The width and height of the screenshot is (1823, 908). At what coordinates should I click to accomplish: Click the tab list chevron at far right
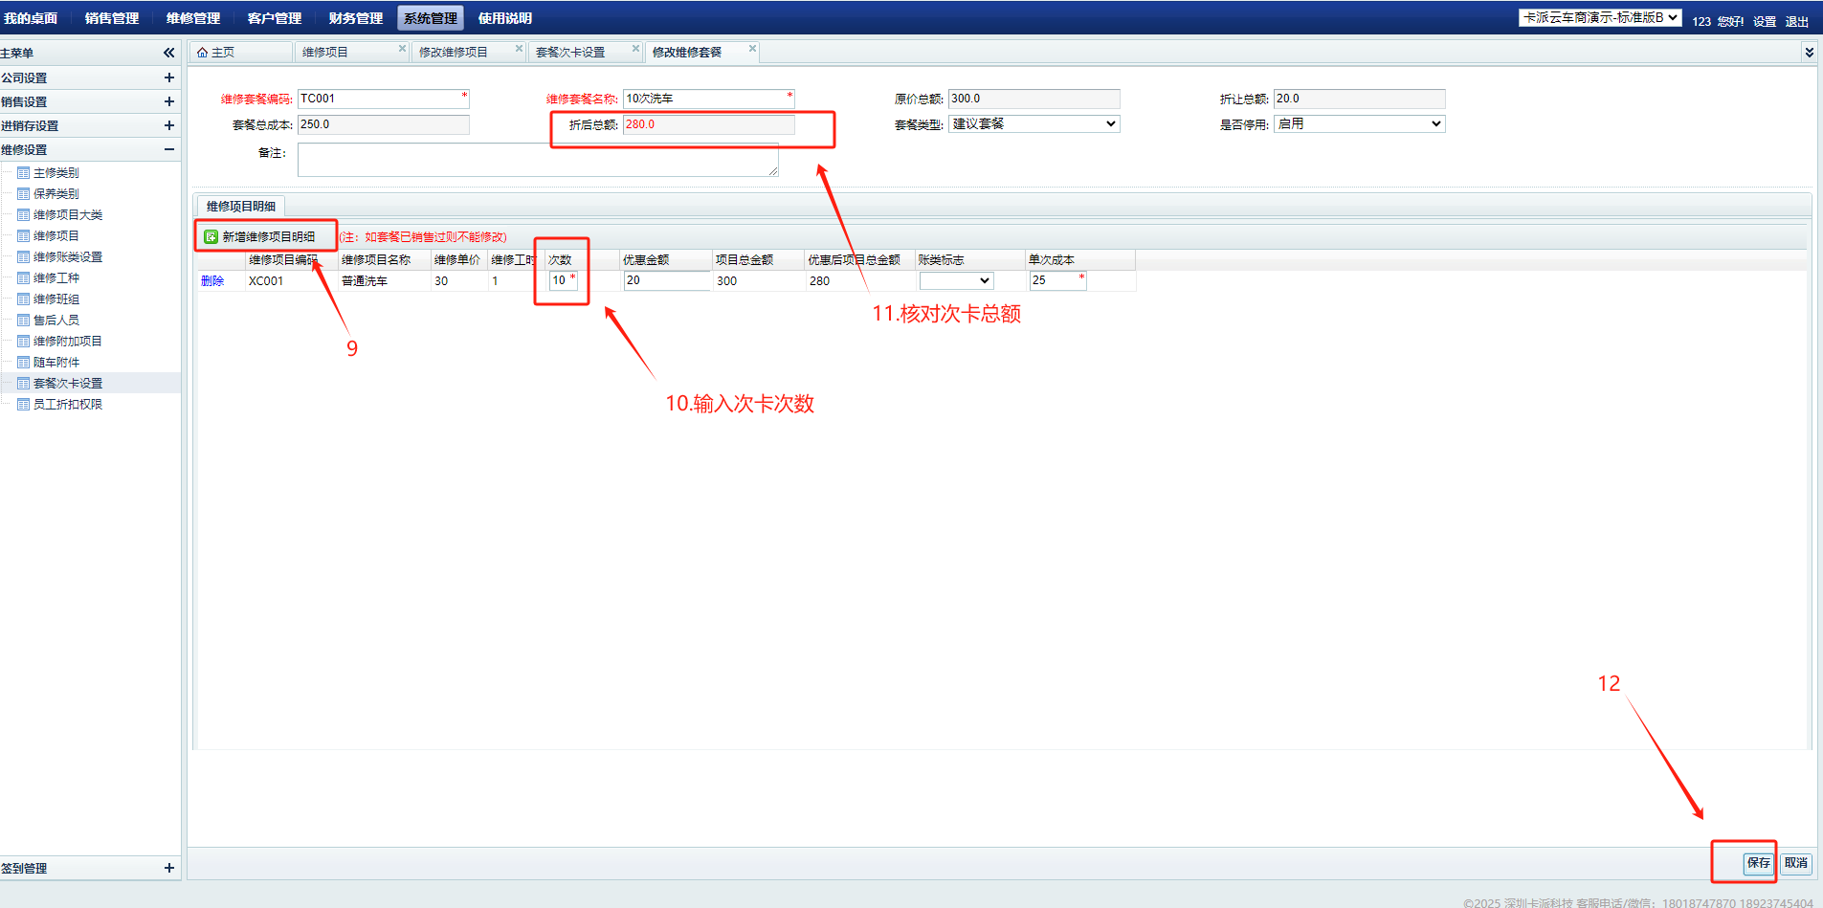pos(1809,53)
